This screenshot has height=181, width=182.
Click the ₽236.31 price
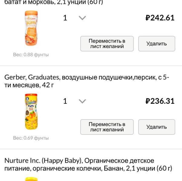(160, 101)
